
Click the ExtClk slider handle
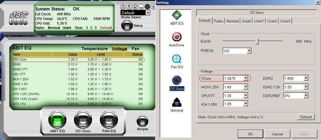(x=257, y=41)
